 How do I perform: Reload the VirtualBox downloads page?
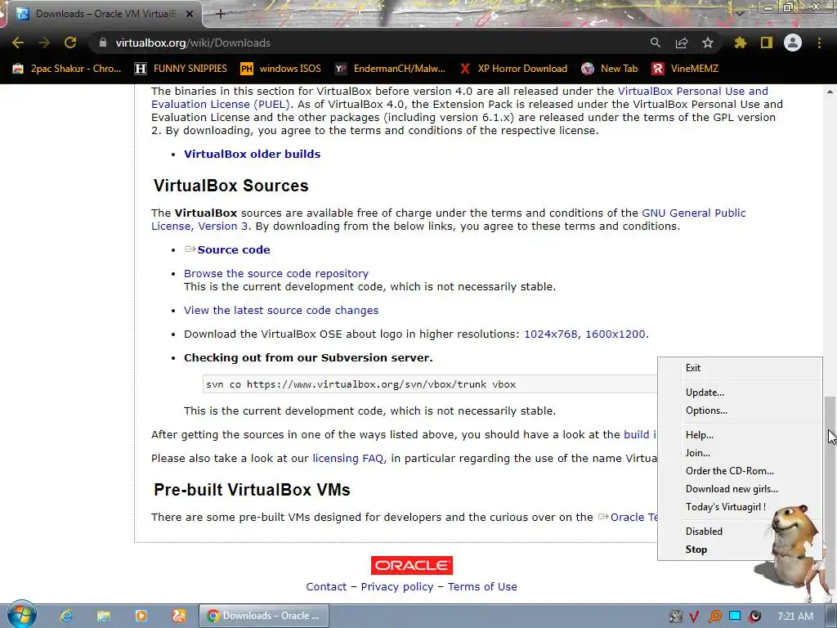coord(70,43)
